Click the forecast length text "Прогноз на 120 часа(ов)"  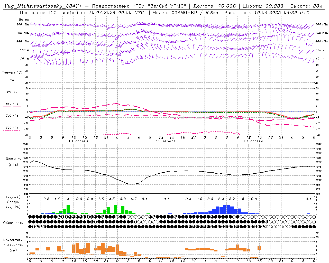(50, 13)
